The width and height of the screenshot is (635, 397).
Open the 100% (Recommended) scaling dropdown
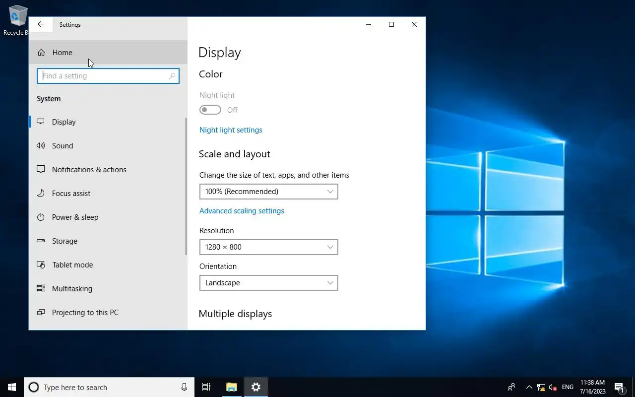click(x=268, y=192)
